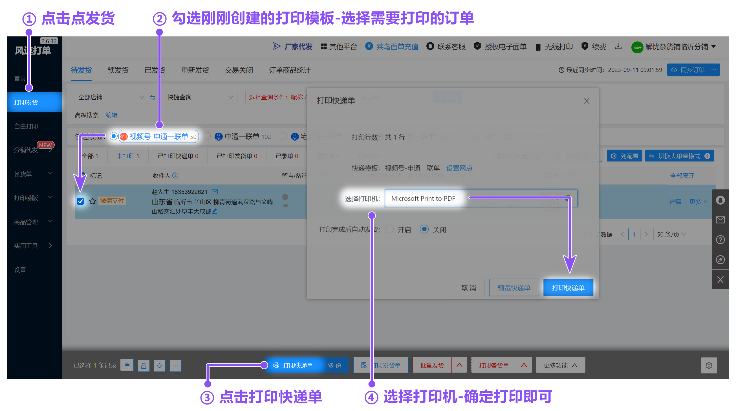Open the 更多 menu in order row

pyautogui.click(x=698, y=202)
